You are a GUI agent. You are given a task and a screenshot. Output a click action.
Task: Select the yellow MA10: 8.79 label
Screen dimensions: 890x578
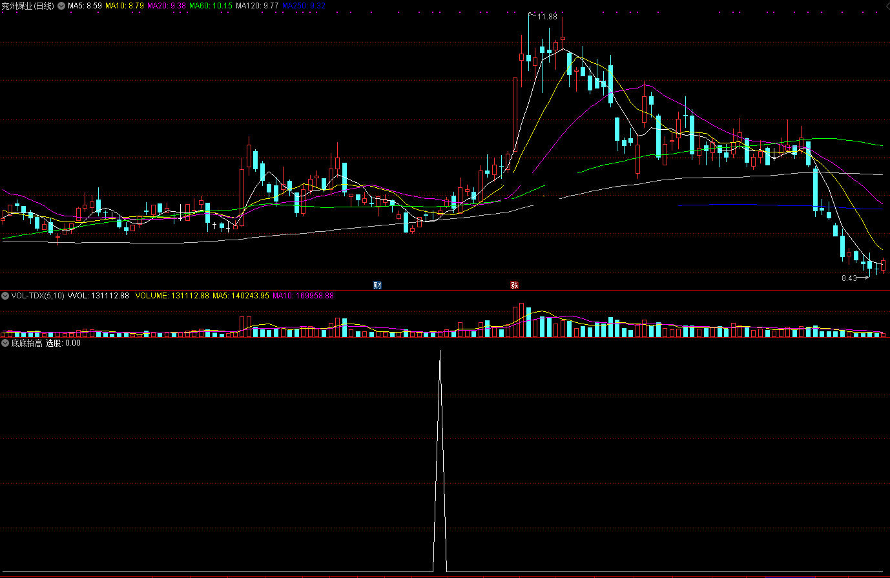click(x=125, y=6)
